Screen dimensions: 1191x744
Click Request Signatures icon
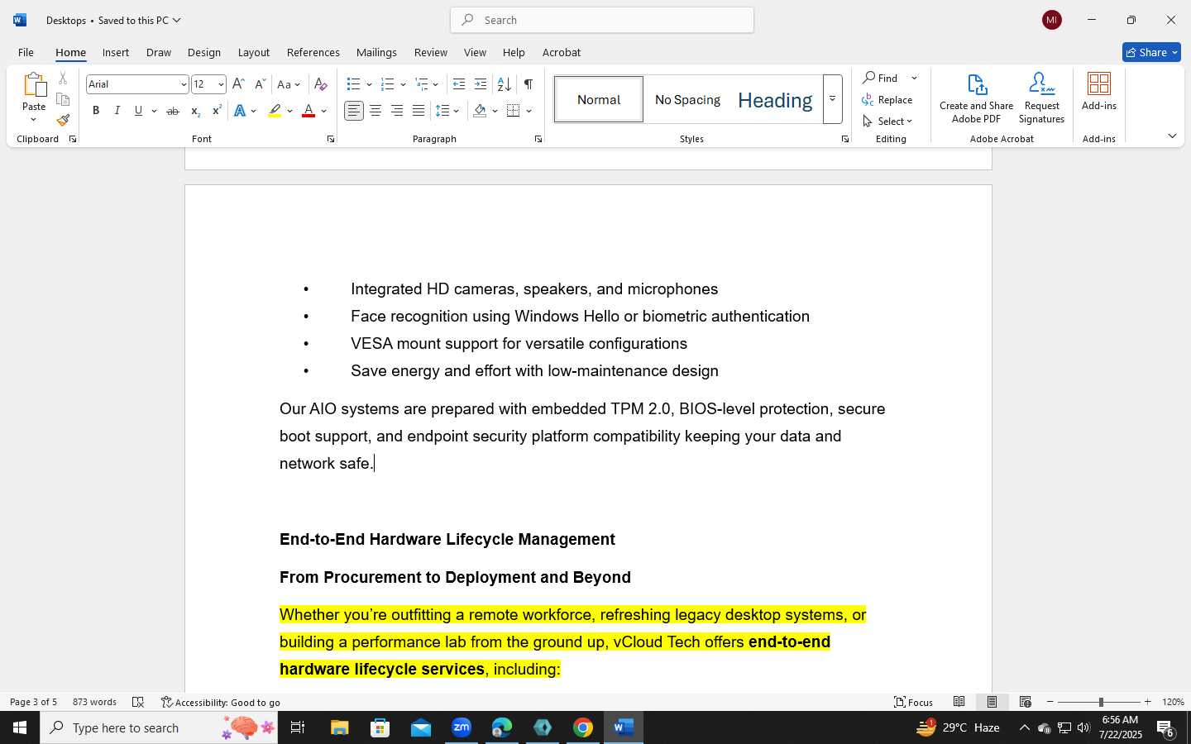tap(1042, 98)
